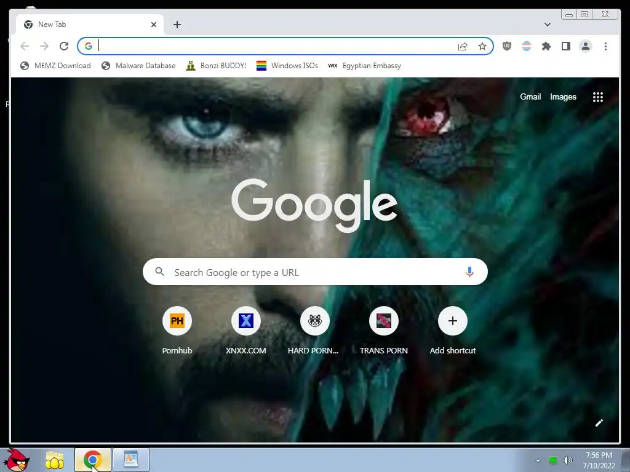This screenshot has width=630, height=472.
Task: Click the clock showing 7:56 PM
Action: [599, 460]
